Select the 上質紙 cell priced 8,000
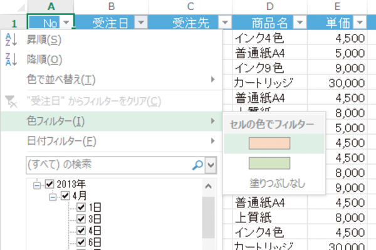Image resolution: width=376 pixels, height=250 pixels. 269,217
